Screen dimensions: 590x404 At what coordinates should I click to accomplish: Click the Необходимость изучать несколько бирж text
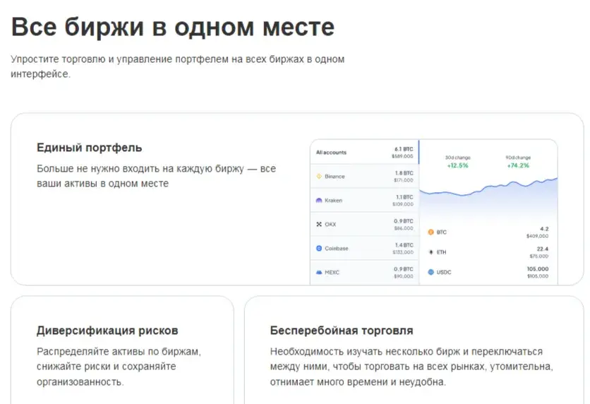click(x=411, y=367)
